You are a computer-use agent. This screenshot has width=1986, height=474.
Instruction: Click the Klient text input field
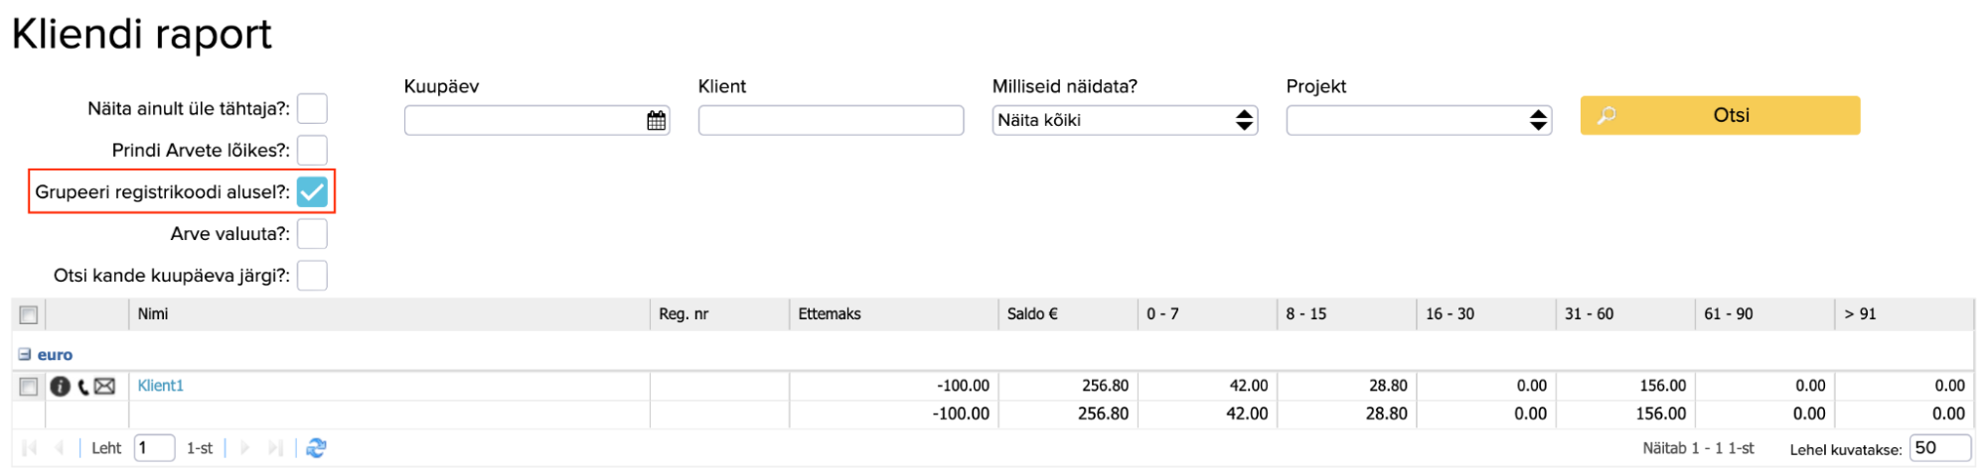coord(831,121)
